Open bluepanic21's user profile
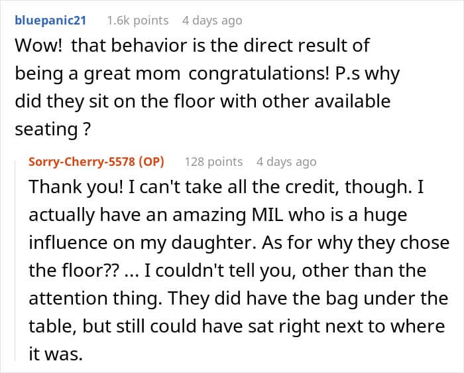 click(50, 21)
